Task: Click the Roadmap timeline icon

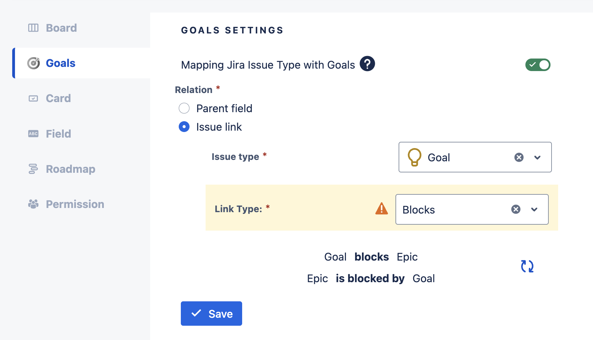Action: click(33, 169)
